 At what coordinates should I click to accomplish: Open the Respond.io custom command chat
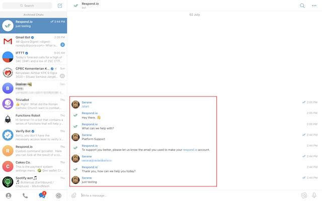click(x=34, y=151)
